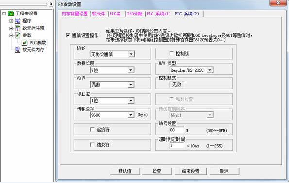Click the (00H--0FH) range text
This screenshot has width=289, height=183.
[217, 131]
